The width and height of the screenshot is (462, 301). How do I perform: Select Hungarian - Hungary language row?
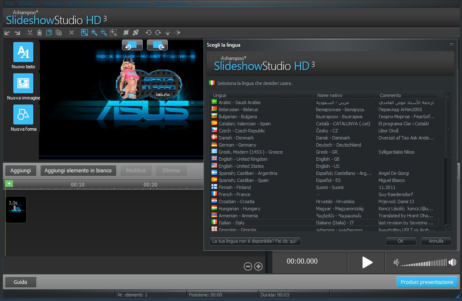[324, 209]
